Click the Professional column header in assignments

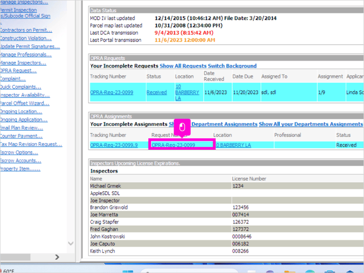click(287, 135)
